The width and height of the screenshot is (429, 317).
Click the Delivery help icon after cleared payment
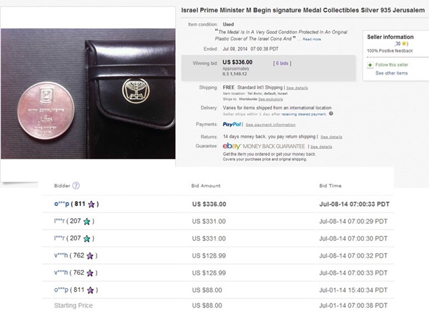coord(331,113)
